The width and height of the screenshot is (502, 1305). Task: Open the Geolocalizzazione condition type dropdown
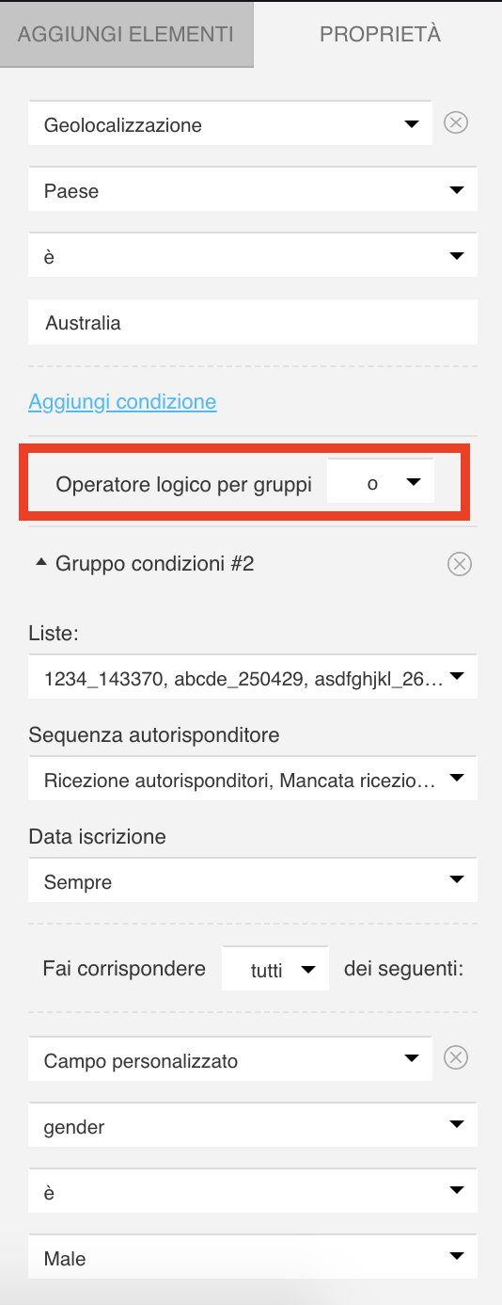pos(230,123)
